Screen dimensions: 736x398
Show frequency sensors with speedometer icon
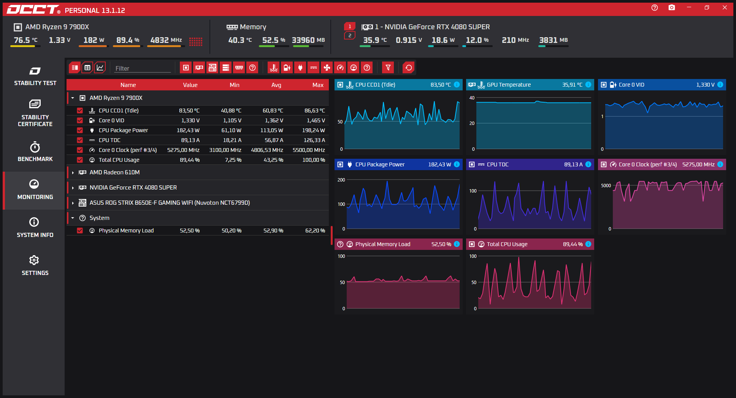tap(340, 68)
